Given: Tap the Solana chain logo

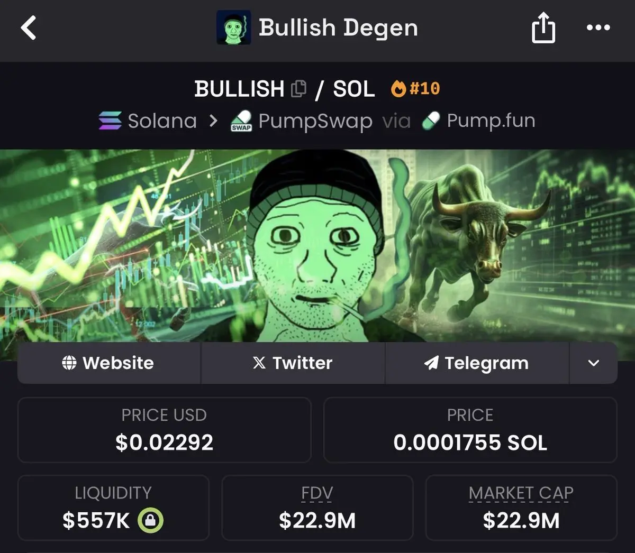Looking at the screenshot, I should 110,121.
